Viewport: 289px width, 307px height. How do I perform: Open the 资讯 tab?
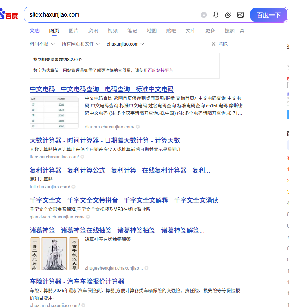[93, 31]
